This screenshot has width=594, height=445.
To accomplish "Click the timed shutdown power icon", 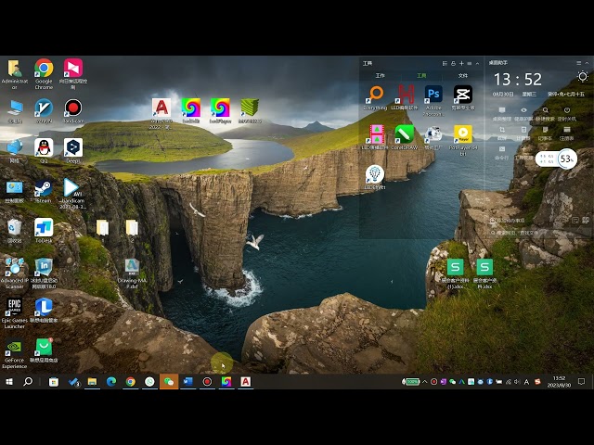I will [x=567, y=110].
